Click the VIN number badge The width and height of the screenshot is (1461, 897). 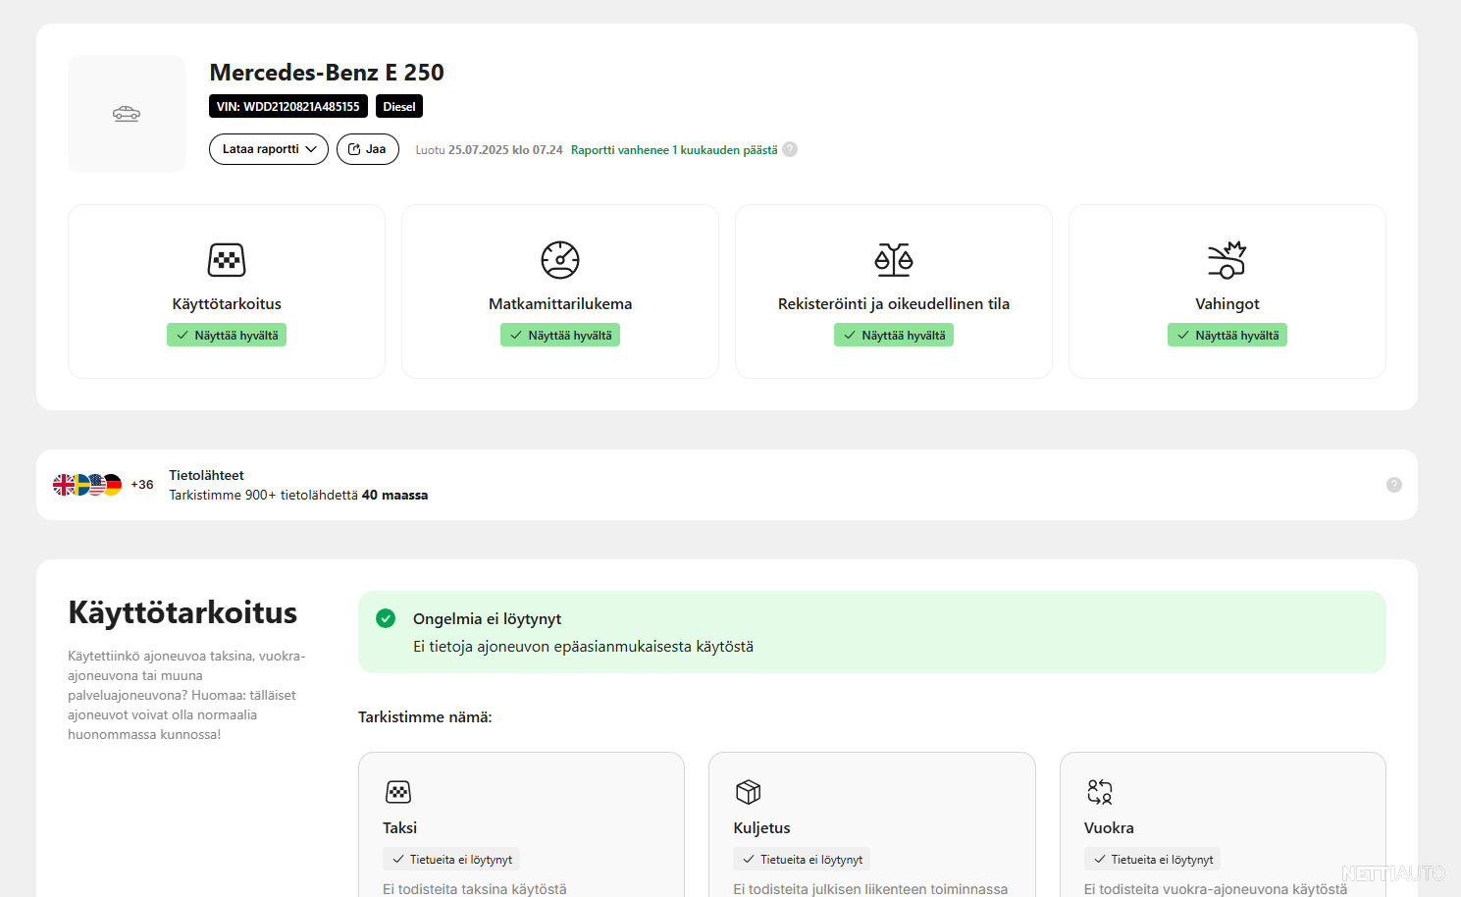(x=288, y=106)
